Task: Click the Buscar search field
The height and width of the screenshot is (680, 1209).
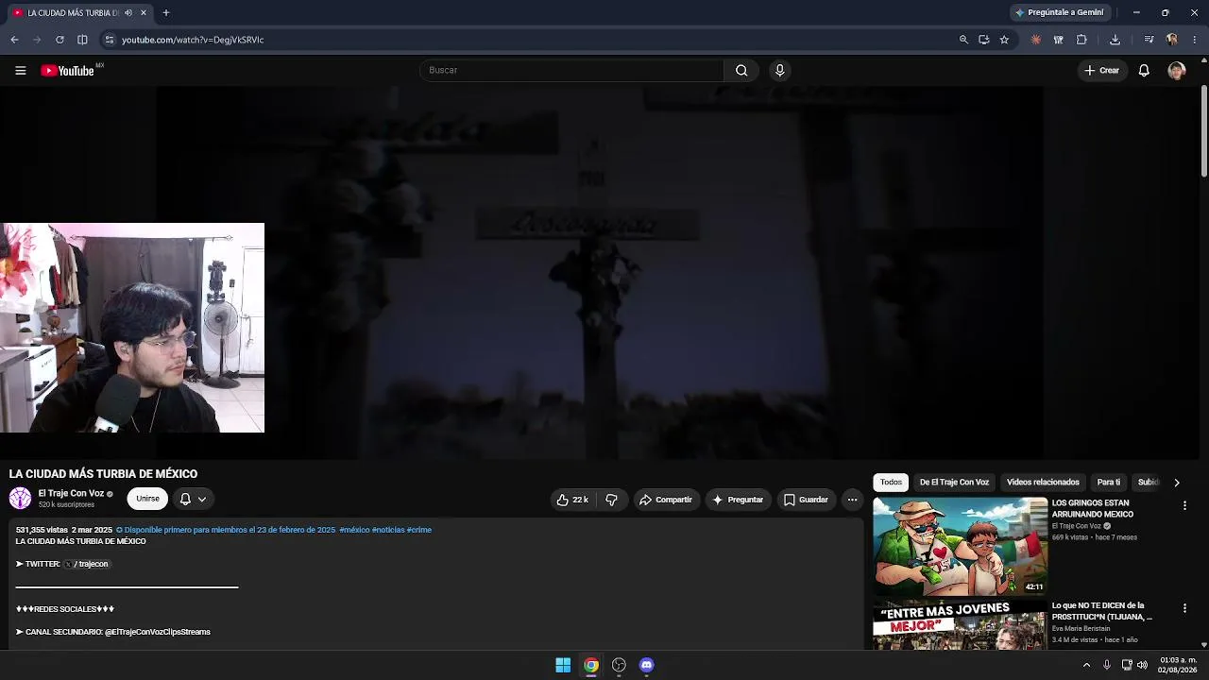Action: coord(571,70)
